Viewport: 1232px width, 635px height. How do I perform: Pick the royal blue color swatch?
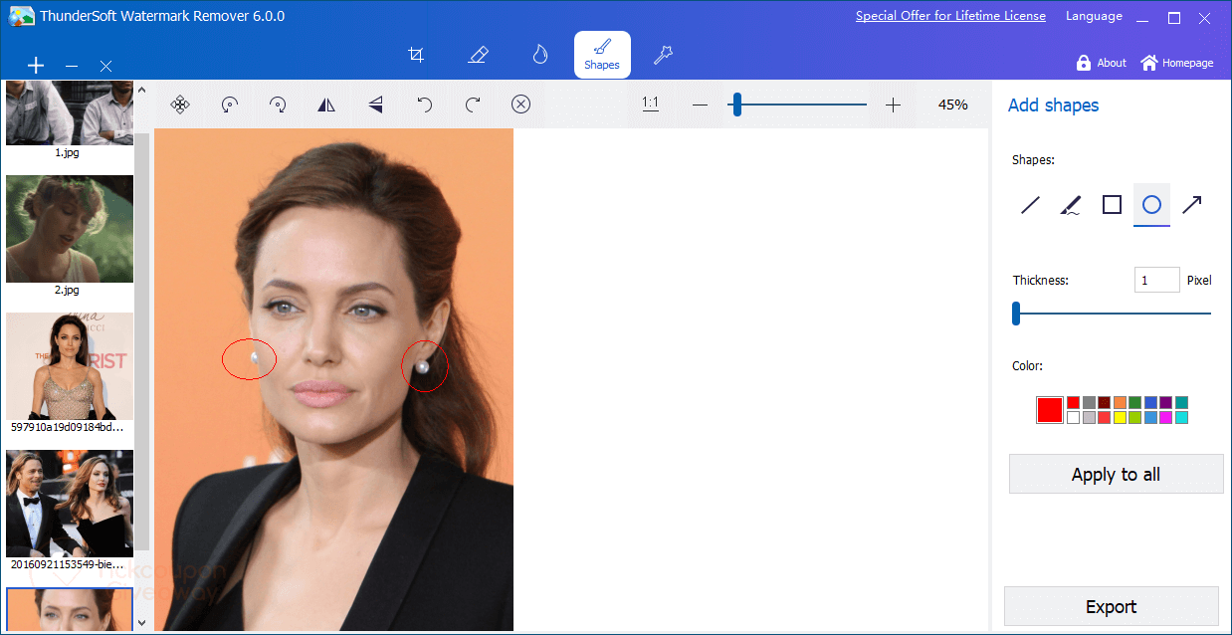(1150, 403)
